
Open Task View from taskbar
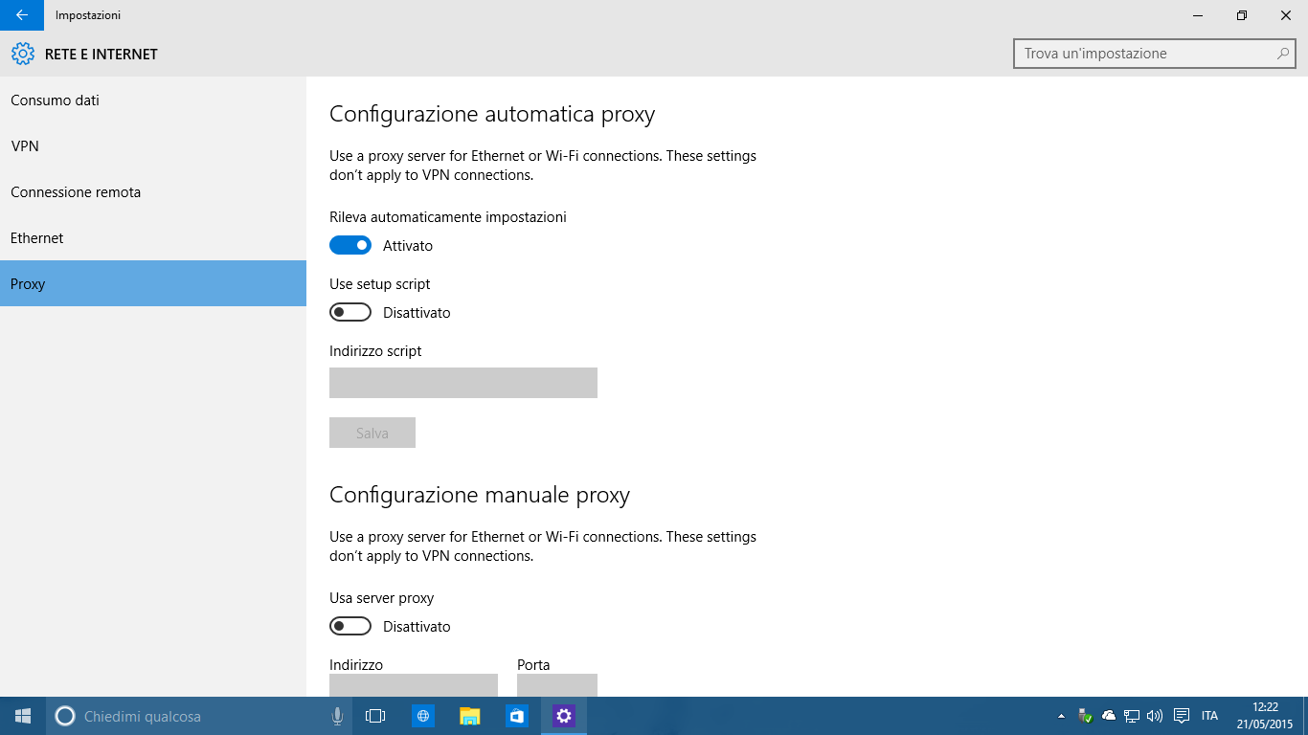(x=375, y=716)
